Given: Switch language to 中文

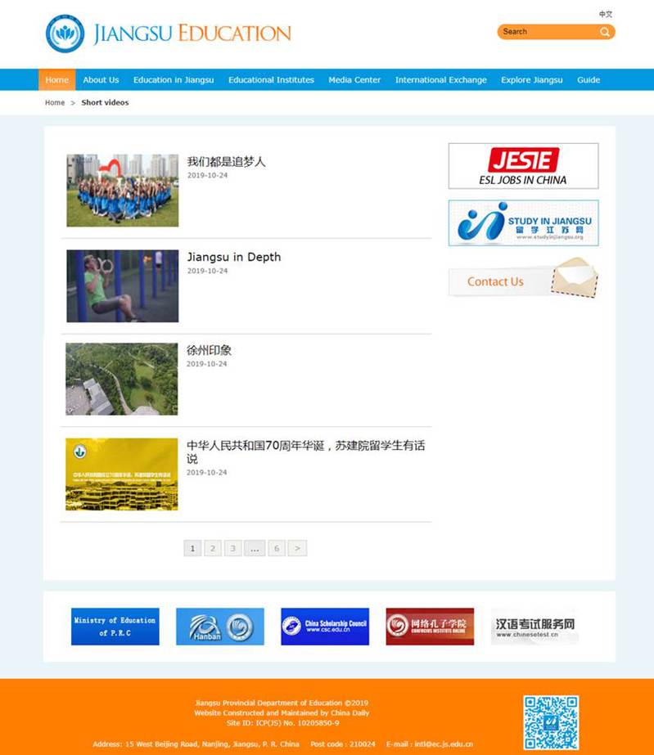Looking at the screenshot, I should tap(605, 14).
